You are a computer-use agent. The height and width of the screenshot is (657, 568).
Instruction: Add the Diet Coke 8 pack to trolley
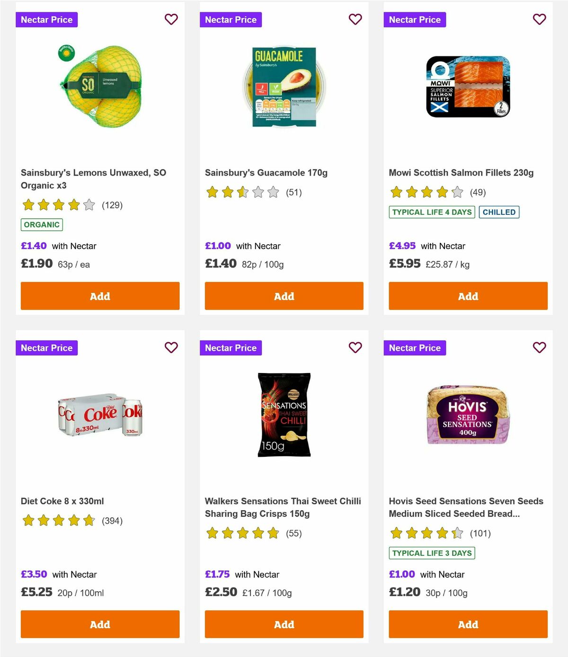(99, 624)
